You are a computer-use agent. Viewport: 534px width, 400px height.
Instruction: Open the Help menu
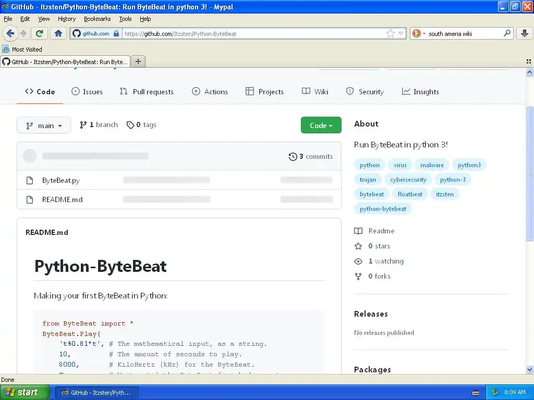tap(145, 19)
